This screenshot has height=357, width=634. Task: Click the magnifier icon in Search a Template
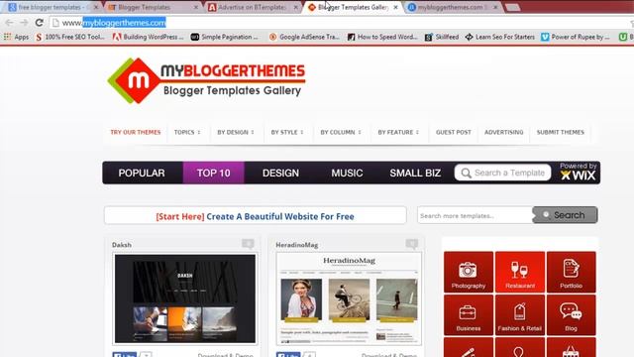click(x=466, y=174)
